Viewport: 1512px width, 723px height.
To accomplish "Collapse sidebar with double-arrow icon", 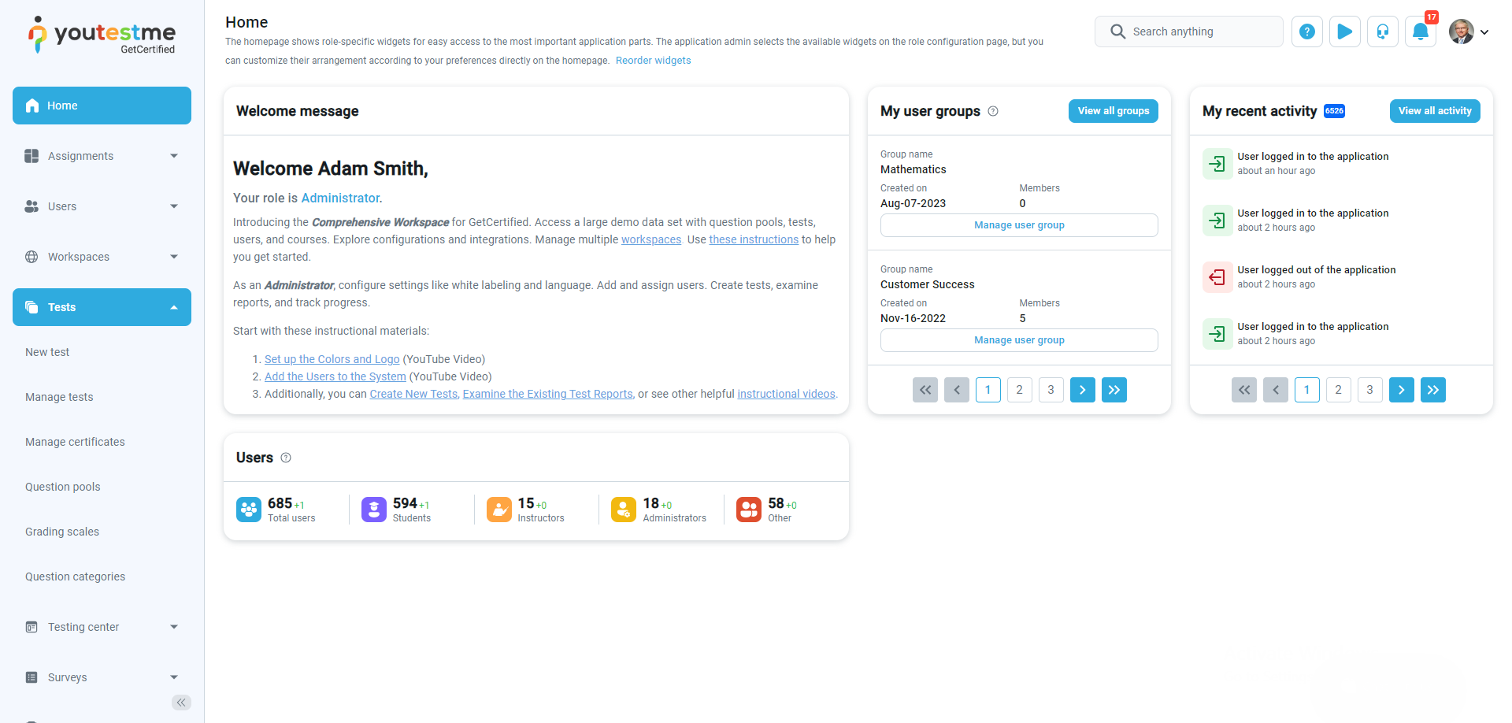I will click(181, 703).
